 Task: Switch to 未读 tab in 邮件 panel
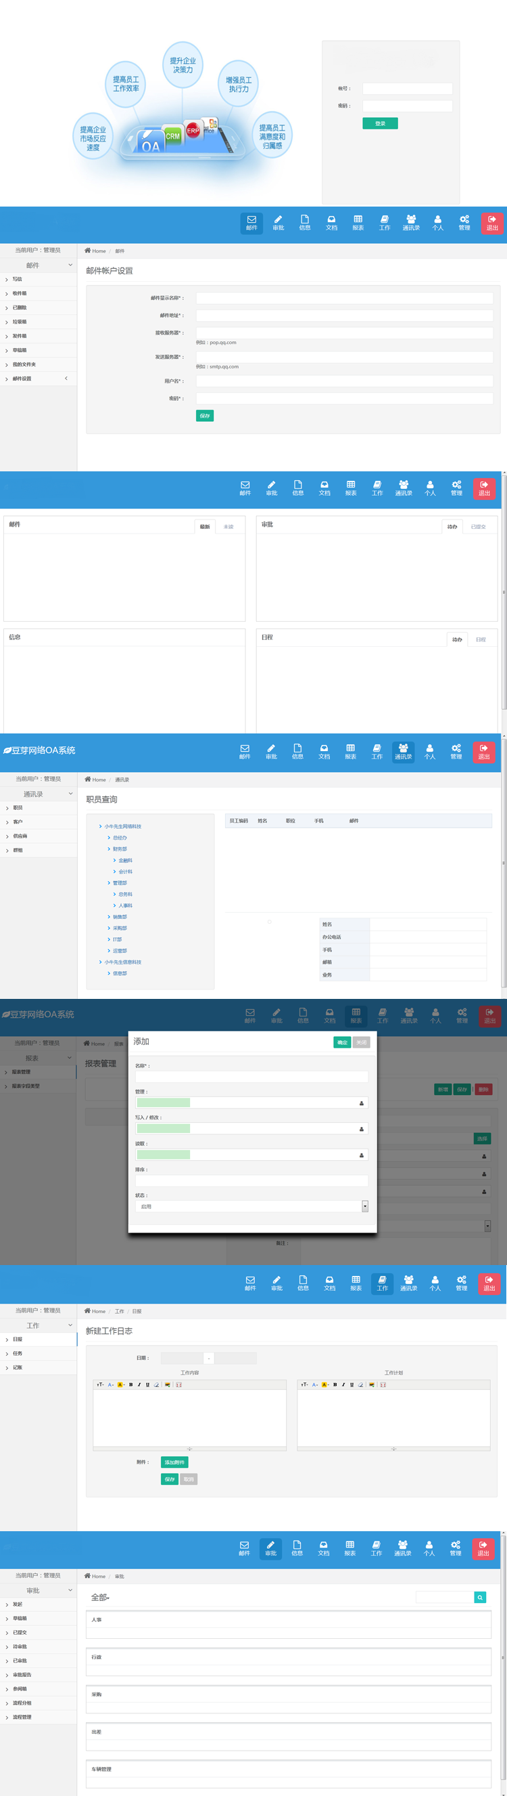coord(228,527)
